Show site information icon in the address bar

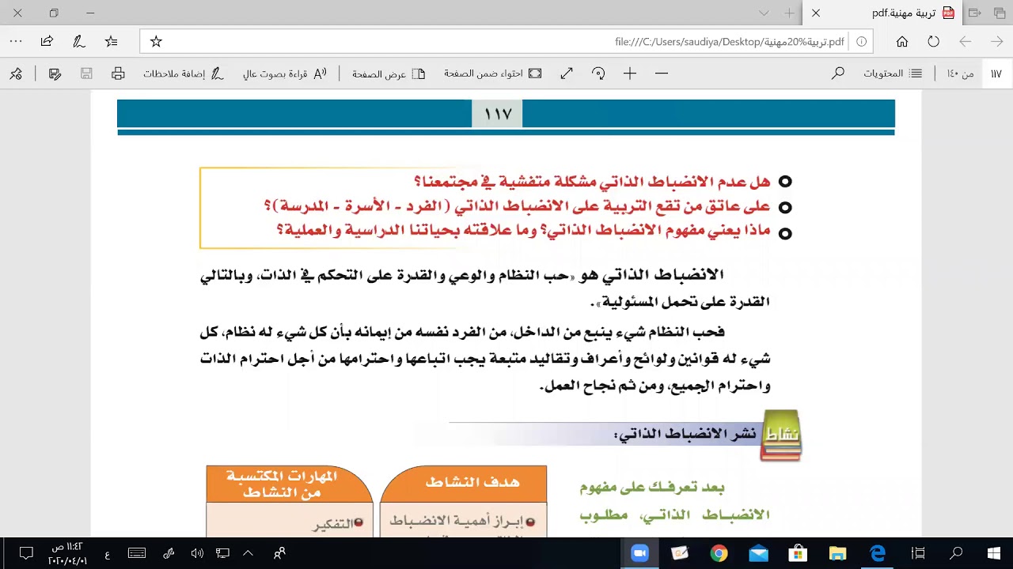tap(861, 41)
